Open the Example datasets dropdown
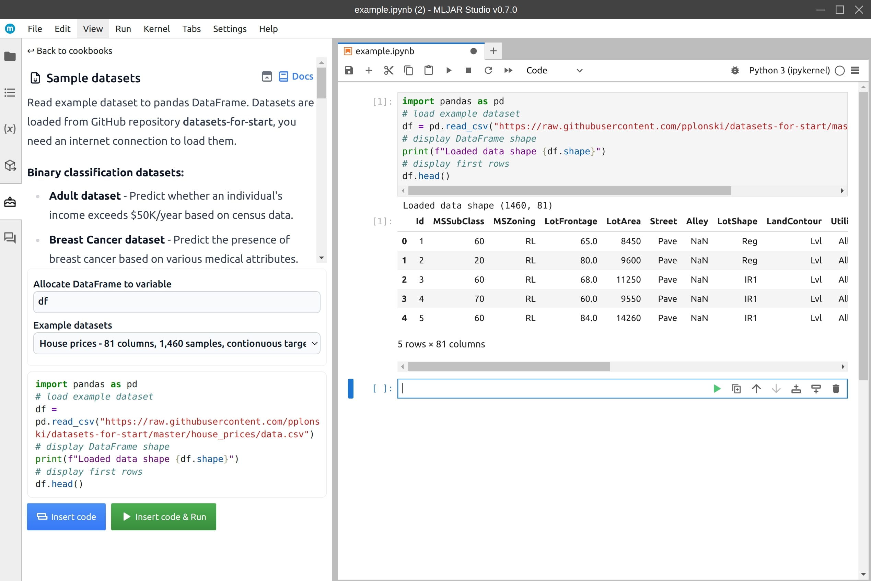Screen dimensions: 871x581 (x=177, y=343)
